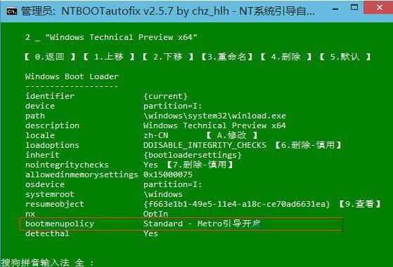Click 9.查看 beside the resumeobject GUID

tap(360, 204)
